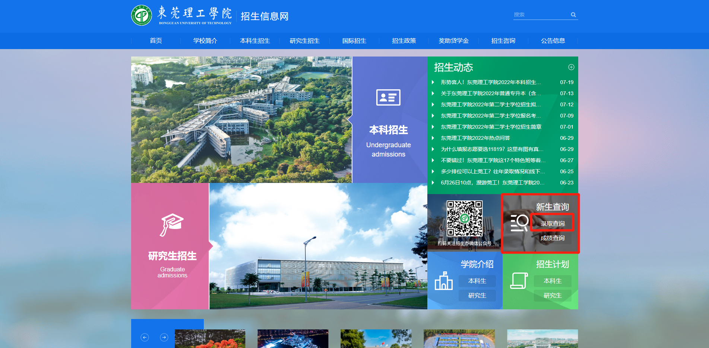Click inside the 搜索 input field

540,15
